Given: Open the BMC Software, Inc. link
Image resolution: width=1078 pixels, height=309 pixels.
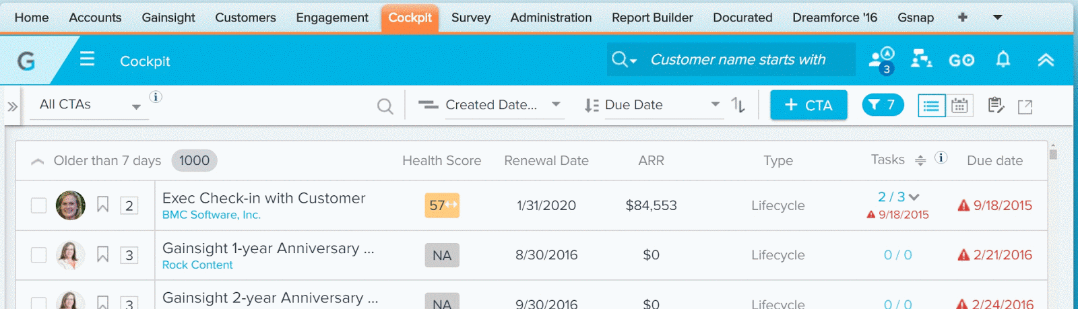Looking at the screenshot, I should [x=211, y=215].
